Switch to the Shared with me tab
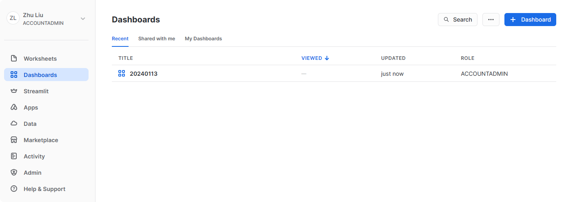Image resolution: width=564 pixels, height=202 pixels. [156, 39]
